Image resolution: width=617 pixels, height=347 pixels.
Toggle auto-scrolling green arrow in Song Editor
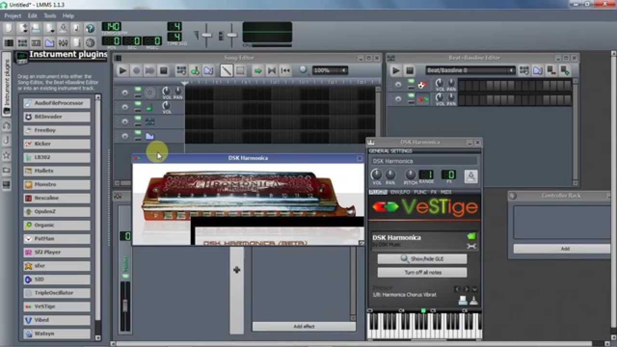258,71
